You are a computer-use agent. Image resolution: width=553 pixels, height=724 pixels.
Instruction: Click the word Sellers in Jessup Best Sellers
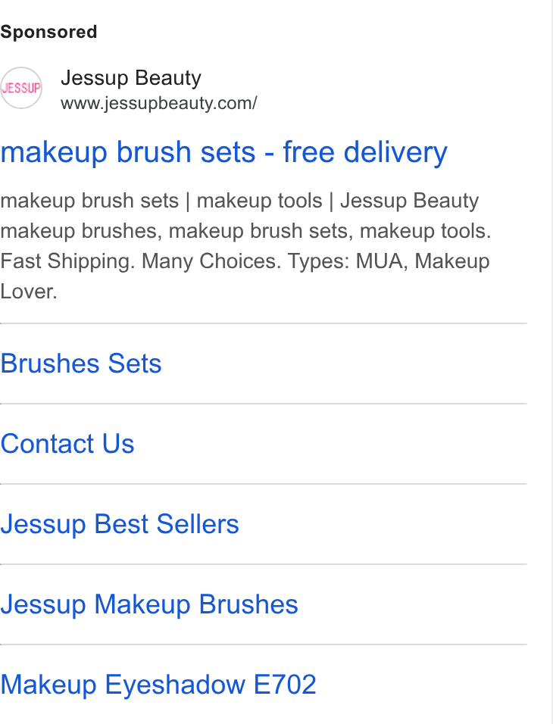(198, 524)
